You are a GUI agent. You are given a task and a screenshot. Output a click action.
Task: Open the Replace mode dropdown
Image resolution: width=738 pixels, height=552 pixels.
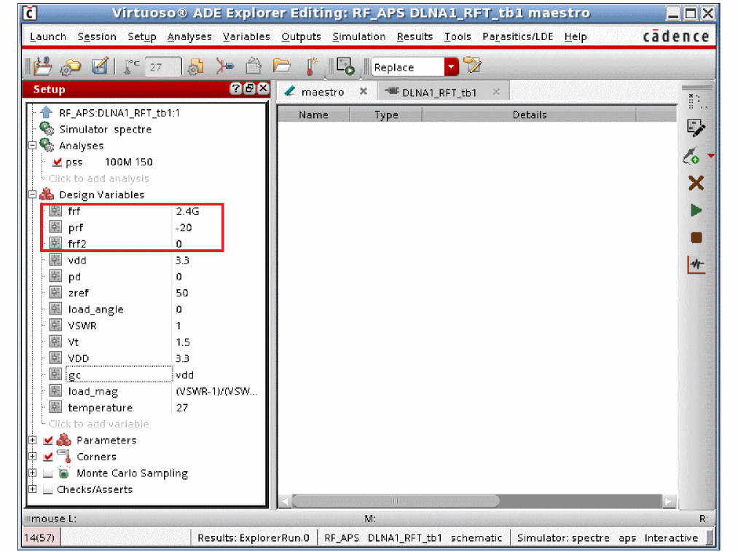(x=452, y=67)
